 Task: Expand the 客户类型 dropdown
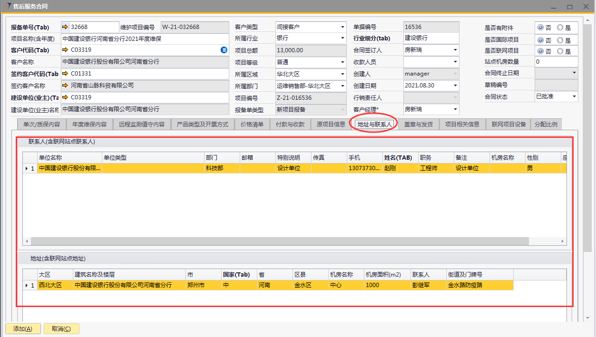342,27
